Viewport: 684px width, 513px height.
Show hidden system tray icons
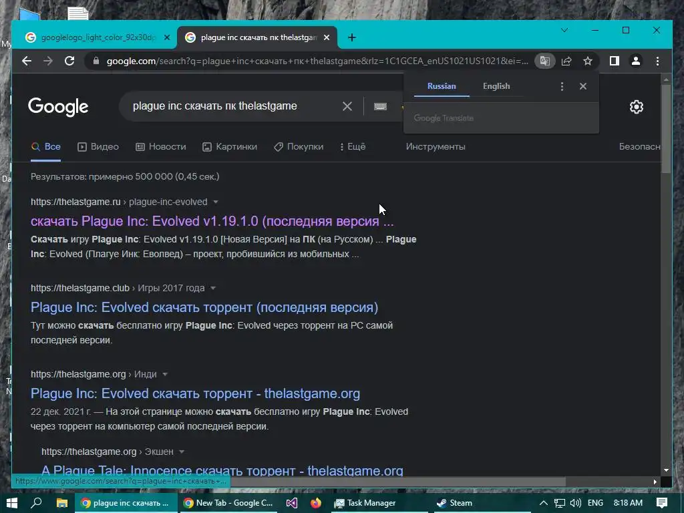pyautogui.click(x=544, y=503)
